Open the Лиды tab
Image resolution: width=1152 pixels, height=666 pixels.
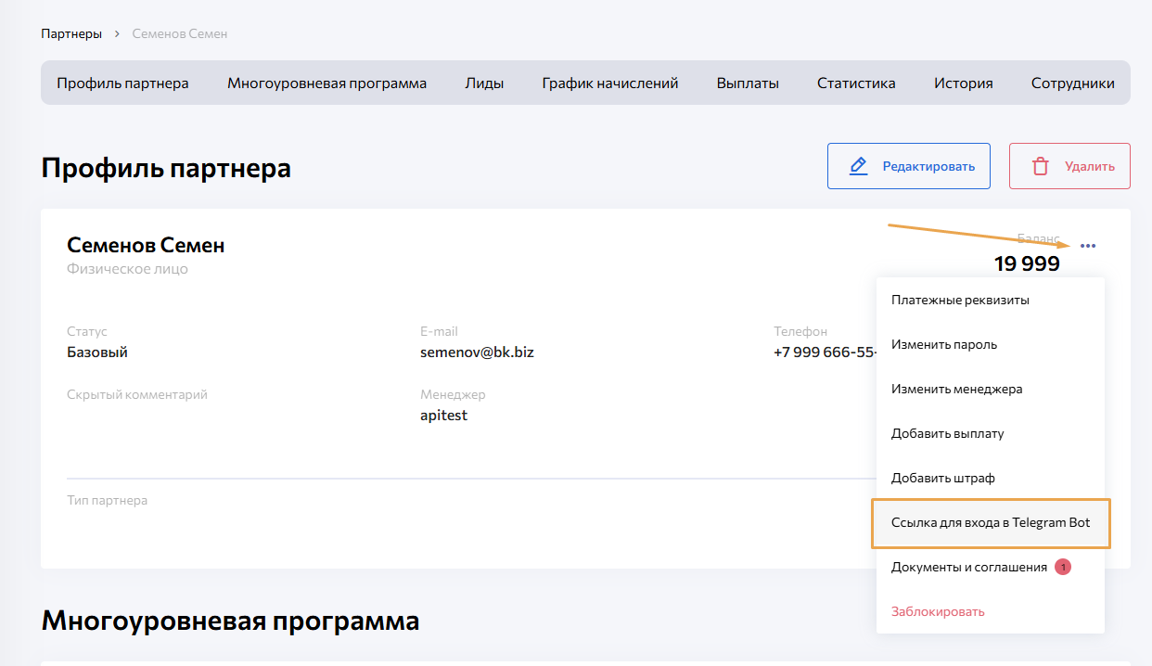tap(484, 83)
